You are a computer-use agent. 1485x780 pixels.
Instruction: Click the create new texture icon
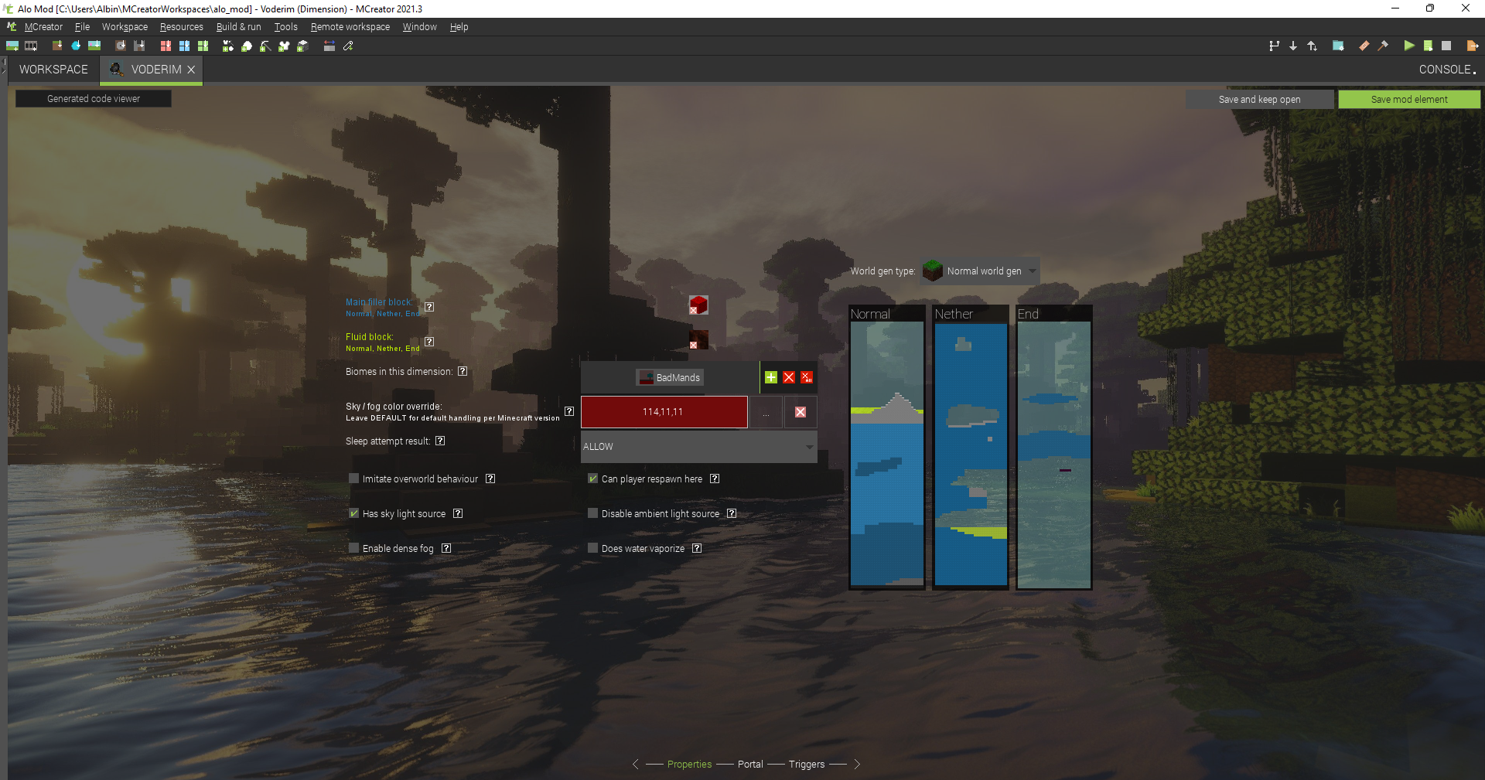click(x=12, y=46)
